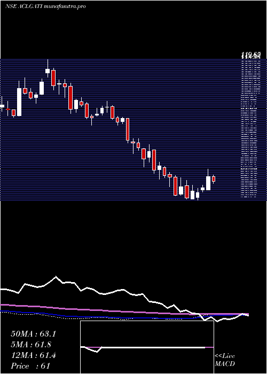Click the 'NSE ACLGATI munafasutra.pro' chart title
The image size is (267, 374).
point(45,6)
